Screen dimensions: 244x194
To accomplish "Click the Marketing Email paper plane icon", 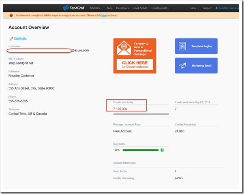I will [x=182, y=66].
